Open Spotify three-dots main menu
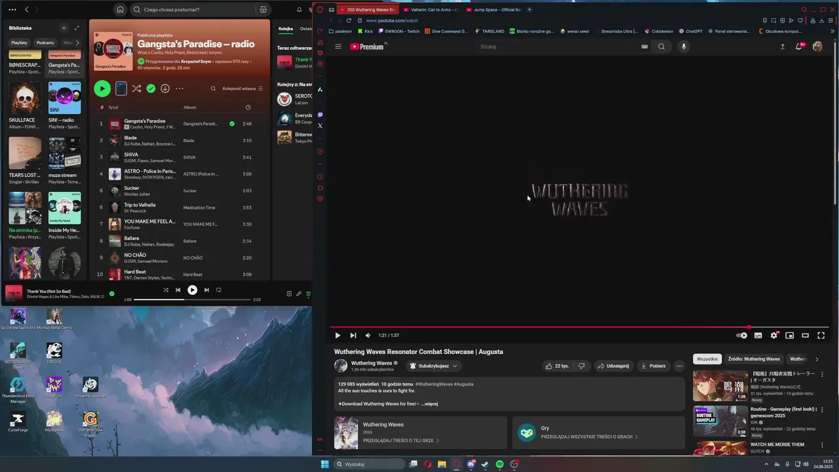Screen dimensions: 839x472 click(12, 10)
